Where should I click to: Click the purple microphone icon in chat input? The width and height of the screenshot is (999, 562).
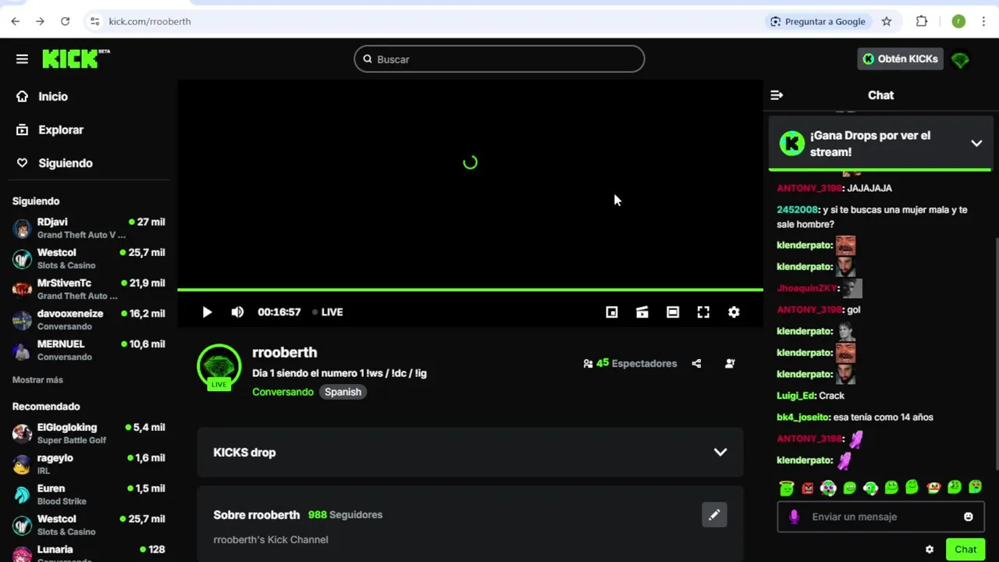click(x=794, y=517)
